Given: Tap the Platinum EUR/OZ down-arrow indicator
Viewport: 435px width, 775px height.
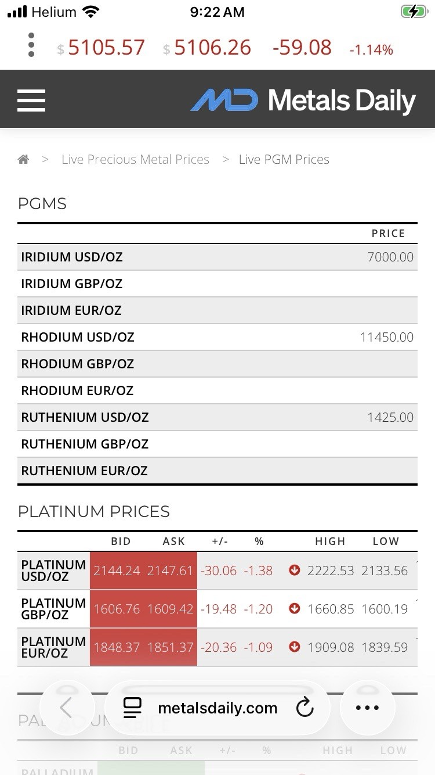Looking at the screenshot, I should (295, 647).
